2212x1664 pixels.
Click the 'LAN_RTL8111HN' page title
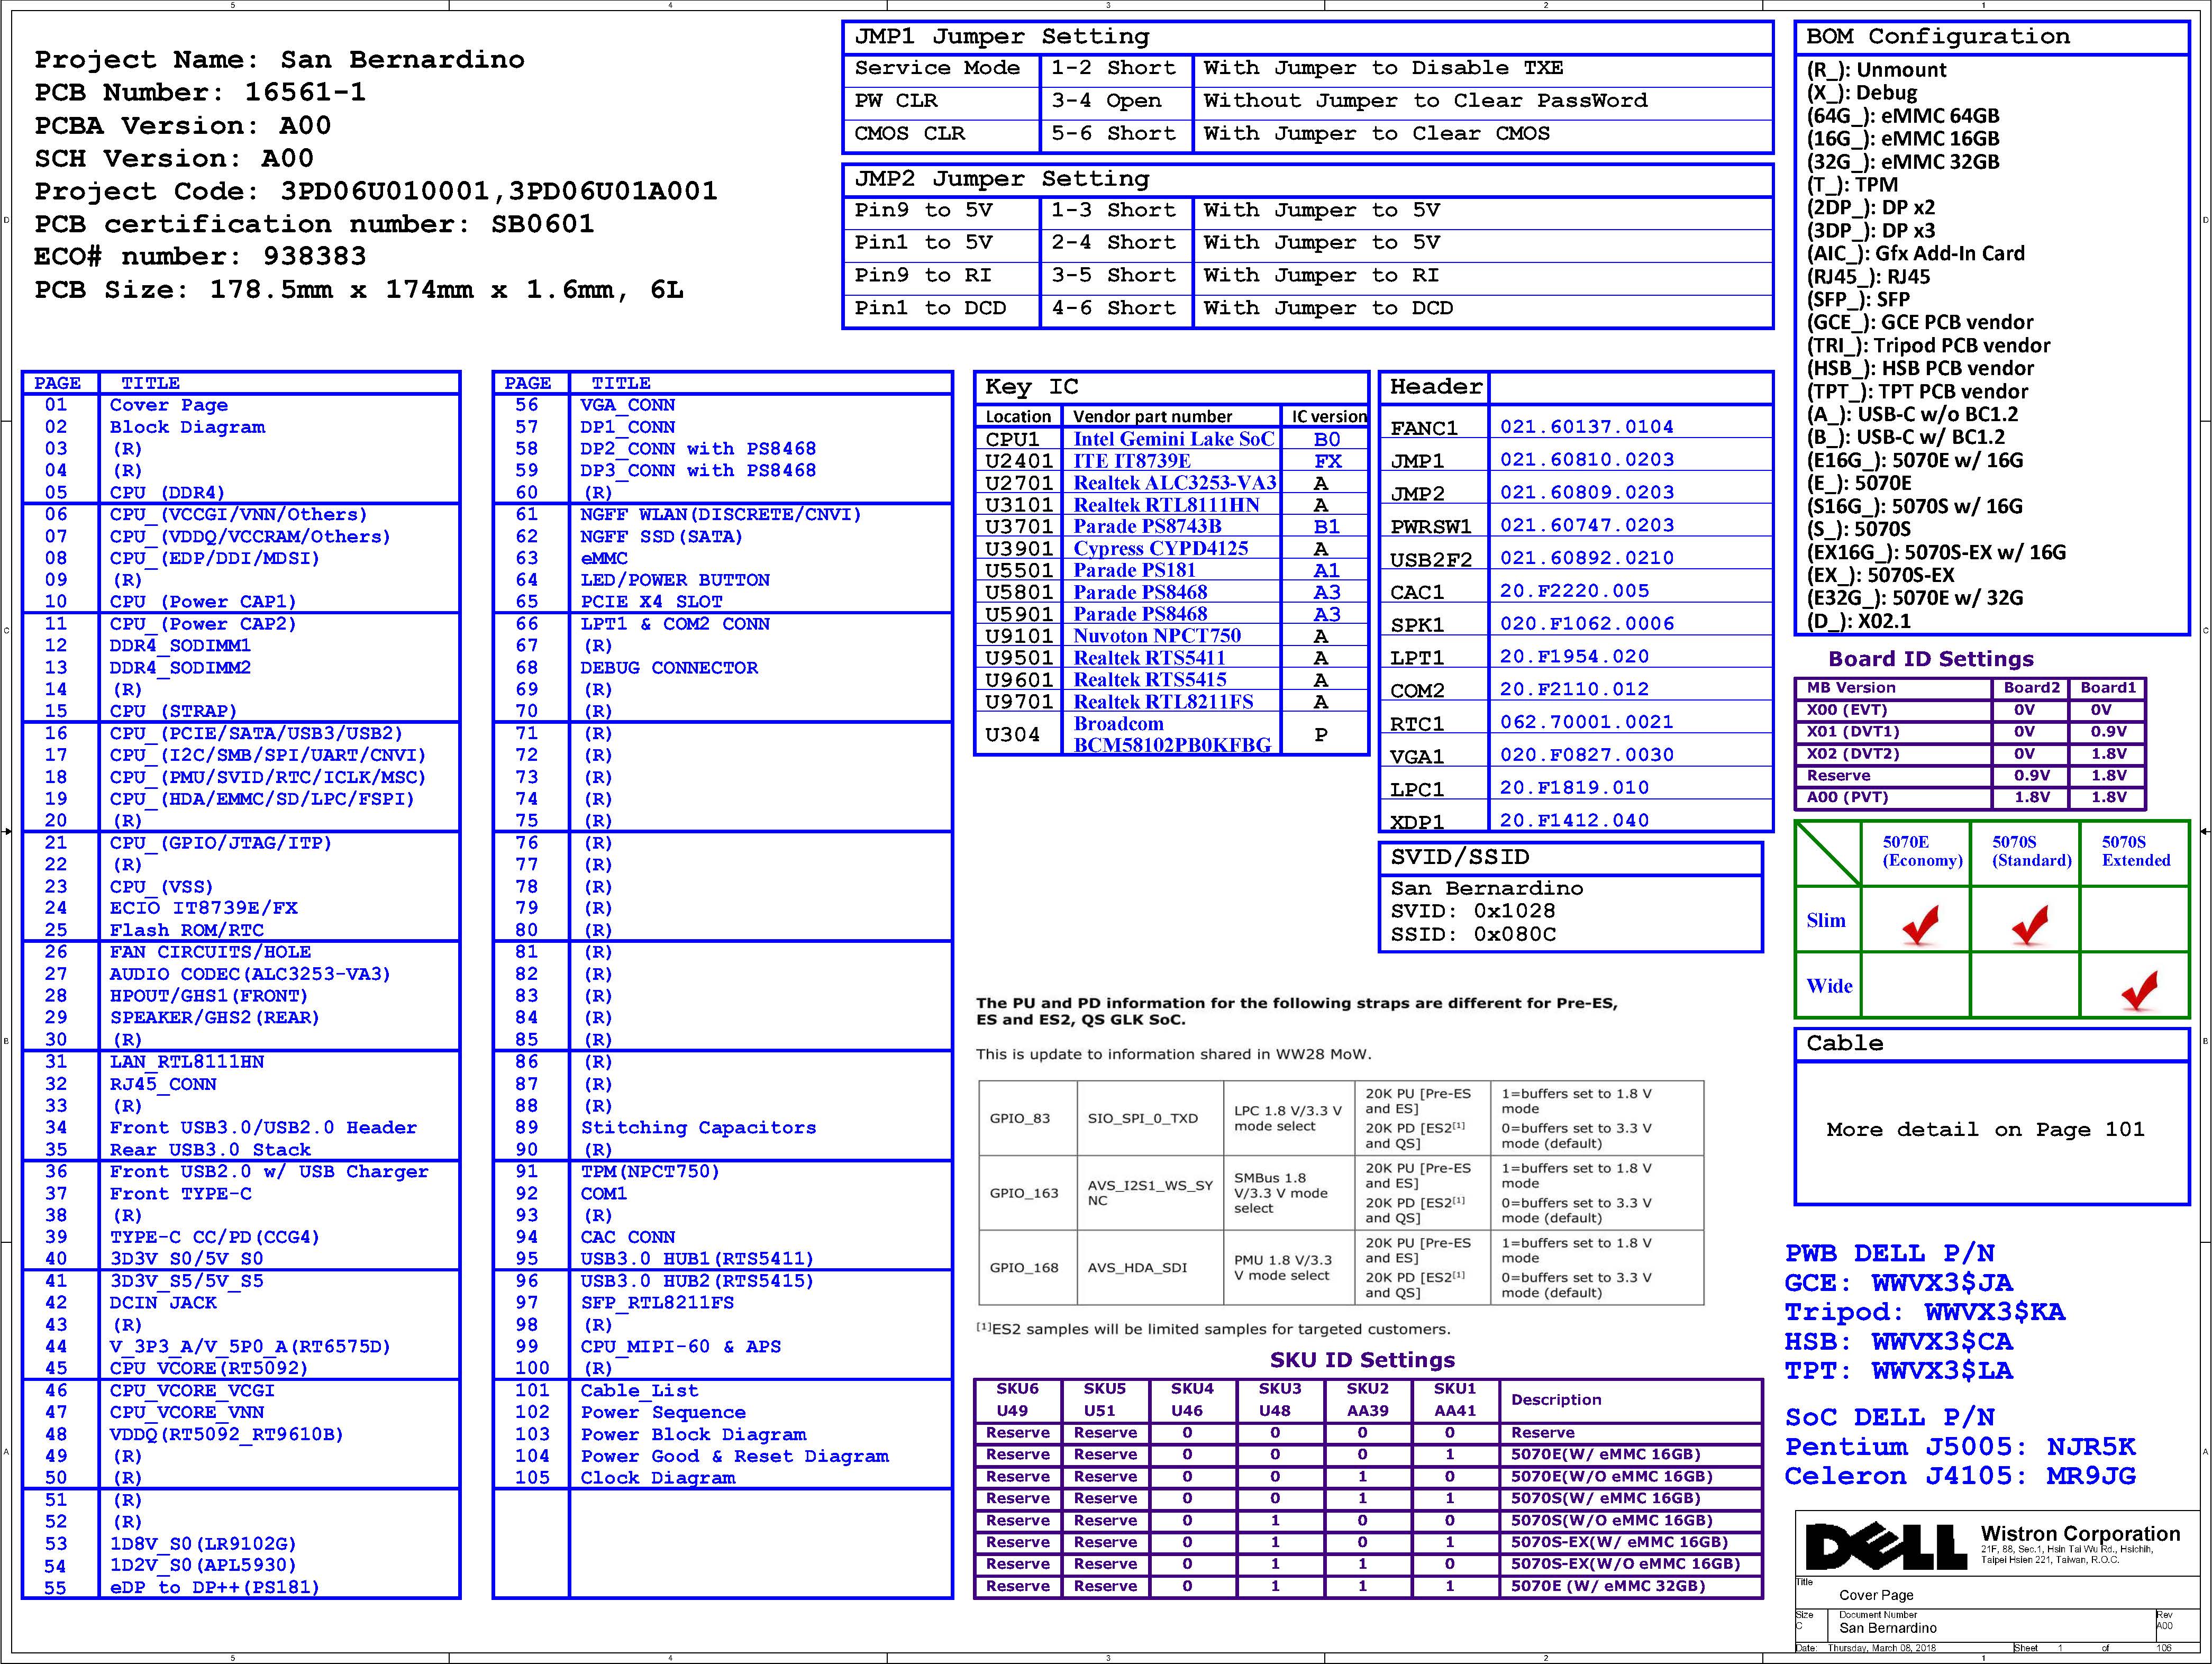point(187,1062)
